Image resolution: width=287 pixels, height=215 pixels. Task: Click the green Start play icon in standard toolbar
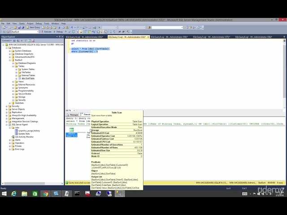pyautogui.click(x=100, y=27)
